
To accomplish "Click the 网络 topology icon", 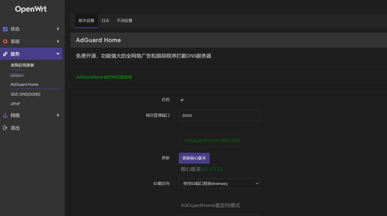I will 5,115.
